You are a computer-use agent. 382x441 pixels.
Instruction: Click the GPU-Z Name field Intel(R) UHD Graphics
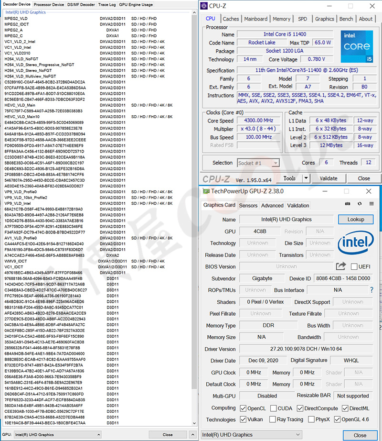(x=286, y=220)
